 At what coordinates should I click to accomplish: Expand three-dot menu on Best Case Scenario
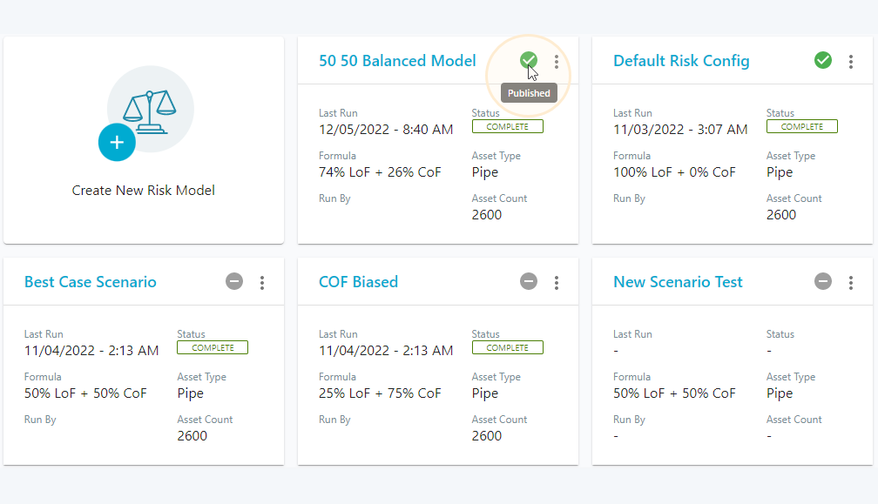coord(262,282)
